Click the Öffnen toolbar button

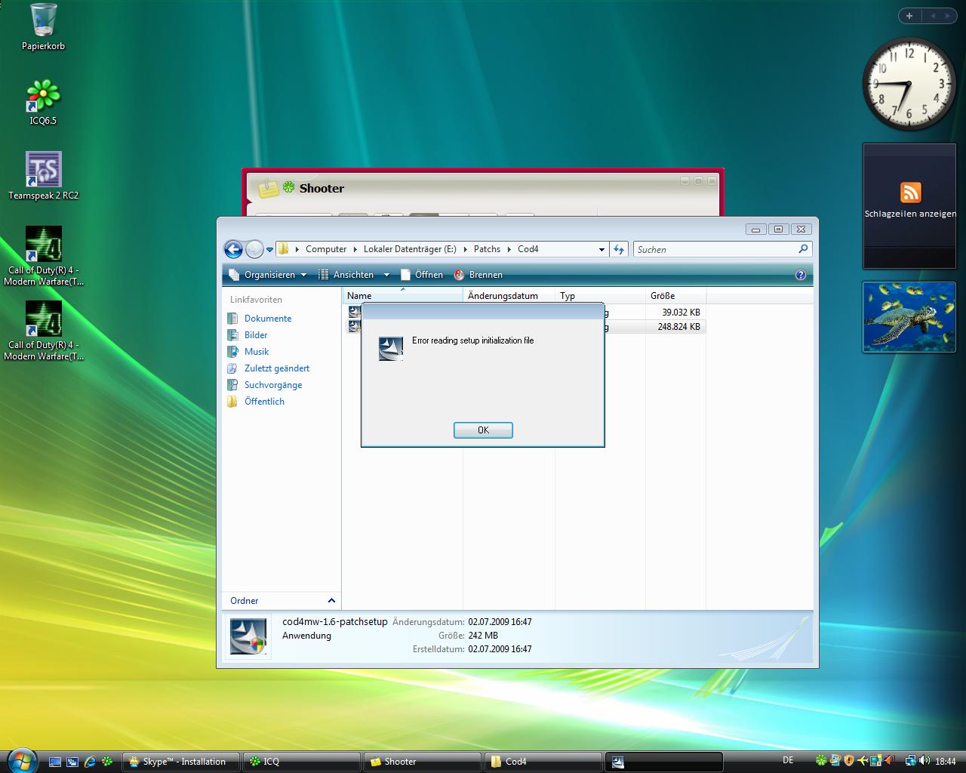pyautogui.click(x=422, y=275)
